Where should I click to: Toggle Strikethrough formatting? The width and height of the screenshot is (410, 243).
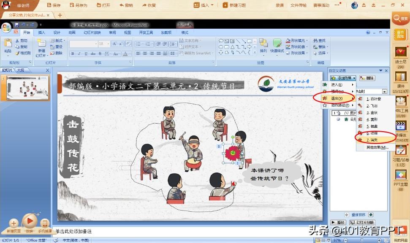[93, 54]
